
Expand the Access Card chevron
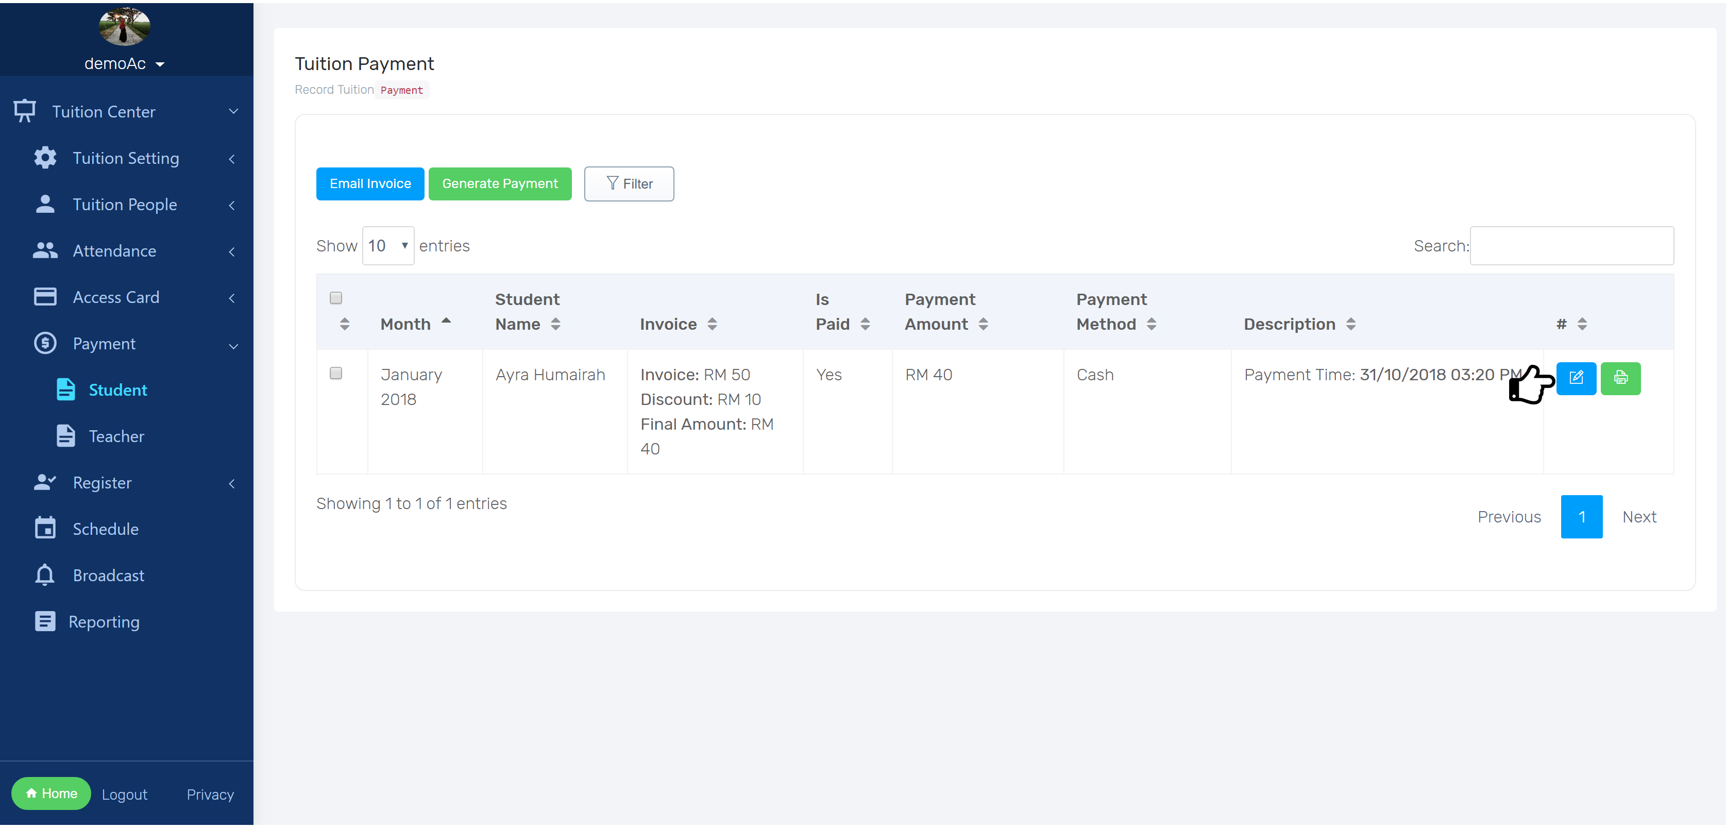point(232,297)
